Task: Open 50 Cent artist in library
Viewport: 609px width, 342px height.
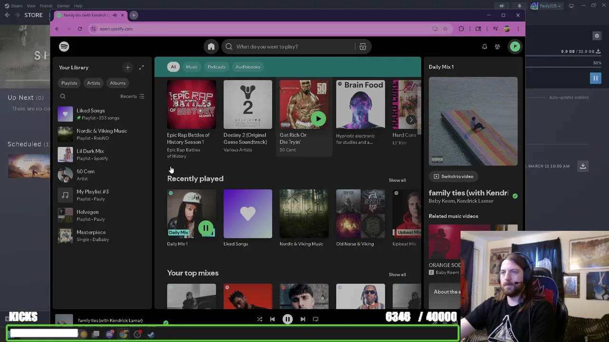Action: tap(102, 175)
